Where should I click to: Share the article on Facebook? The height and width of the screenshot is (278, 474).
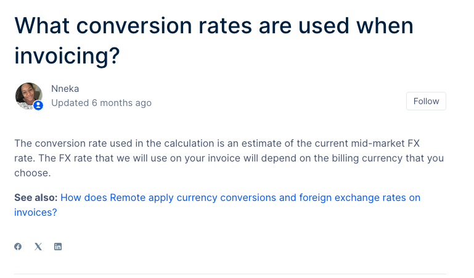point(18,247)
